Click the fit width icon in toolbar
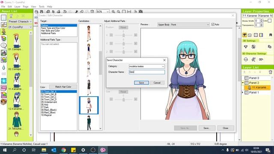This screenshot has height=154, width=274. 129,12
